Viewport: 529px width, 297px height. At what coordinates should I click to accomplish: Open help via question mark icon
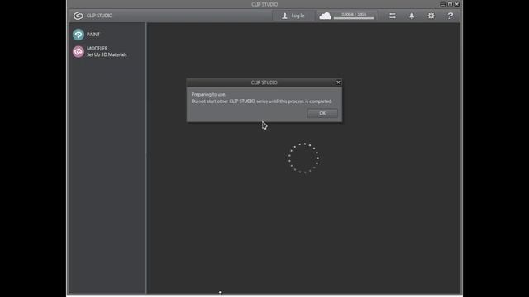[450, 16]
